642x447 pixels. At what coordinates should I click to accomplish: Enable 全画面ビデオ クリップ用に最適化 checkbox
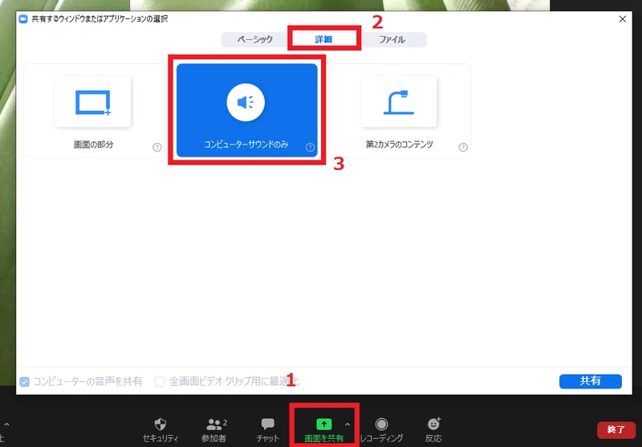(160, 382)
